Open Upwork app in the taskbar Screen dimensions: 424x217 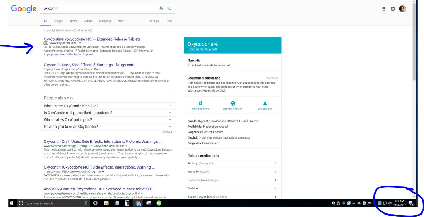pos(159,203)
